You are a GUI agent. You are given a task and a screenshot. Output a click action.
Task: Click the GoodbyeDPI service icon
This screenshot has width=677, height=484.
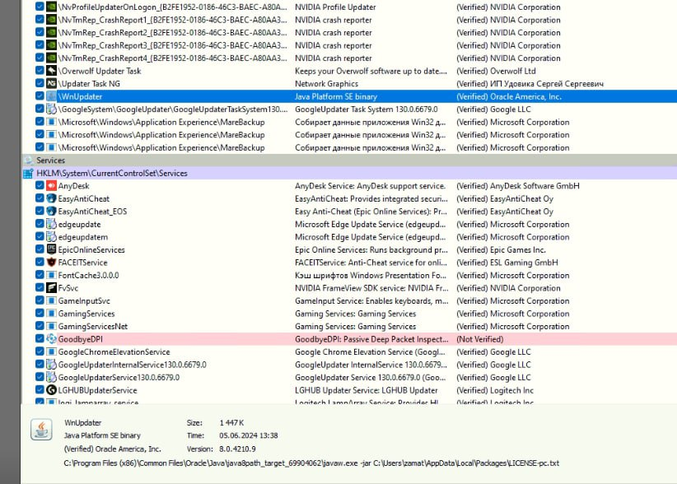[51, 339]
